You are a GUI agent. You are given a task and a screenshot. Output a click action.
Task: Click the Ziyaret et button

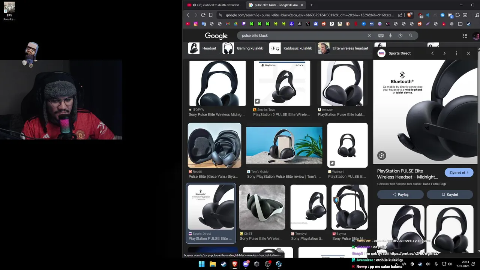459,172
